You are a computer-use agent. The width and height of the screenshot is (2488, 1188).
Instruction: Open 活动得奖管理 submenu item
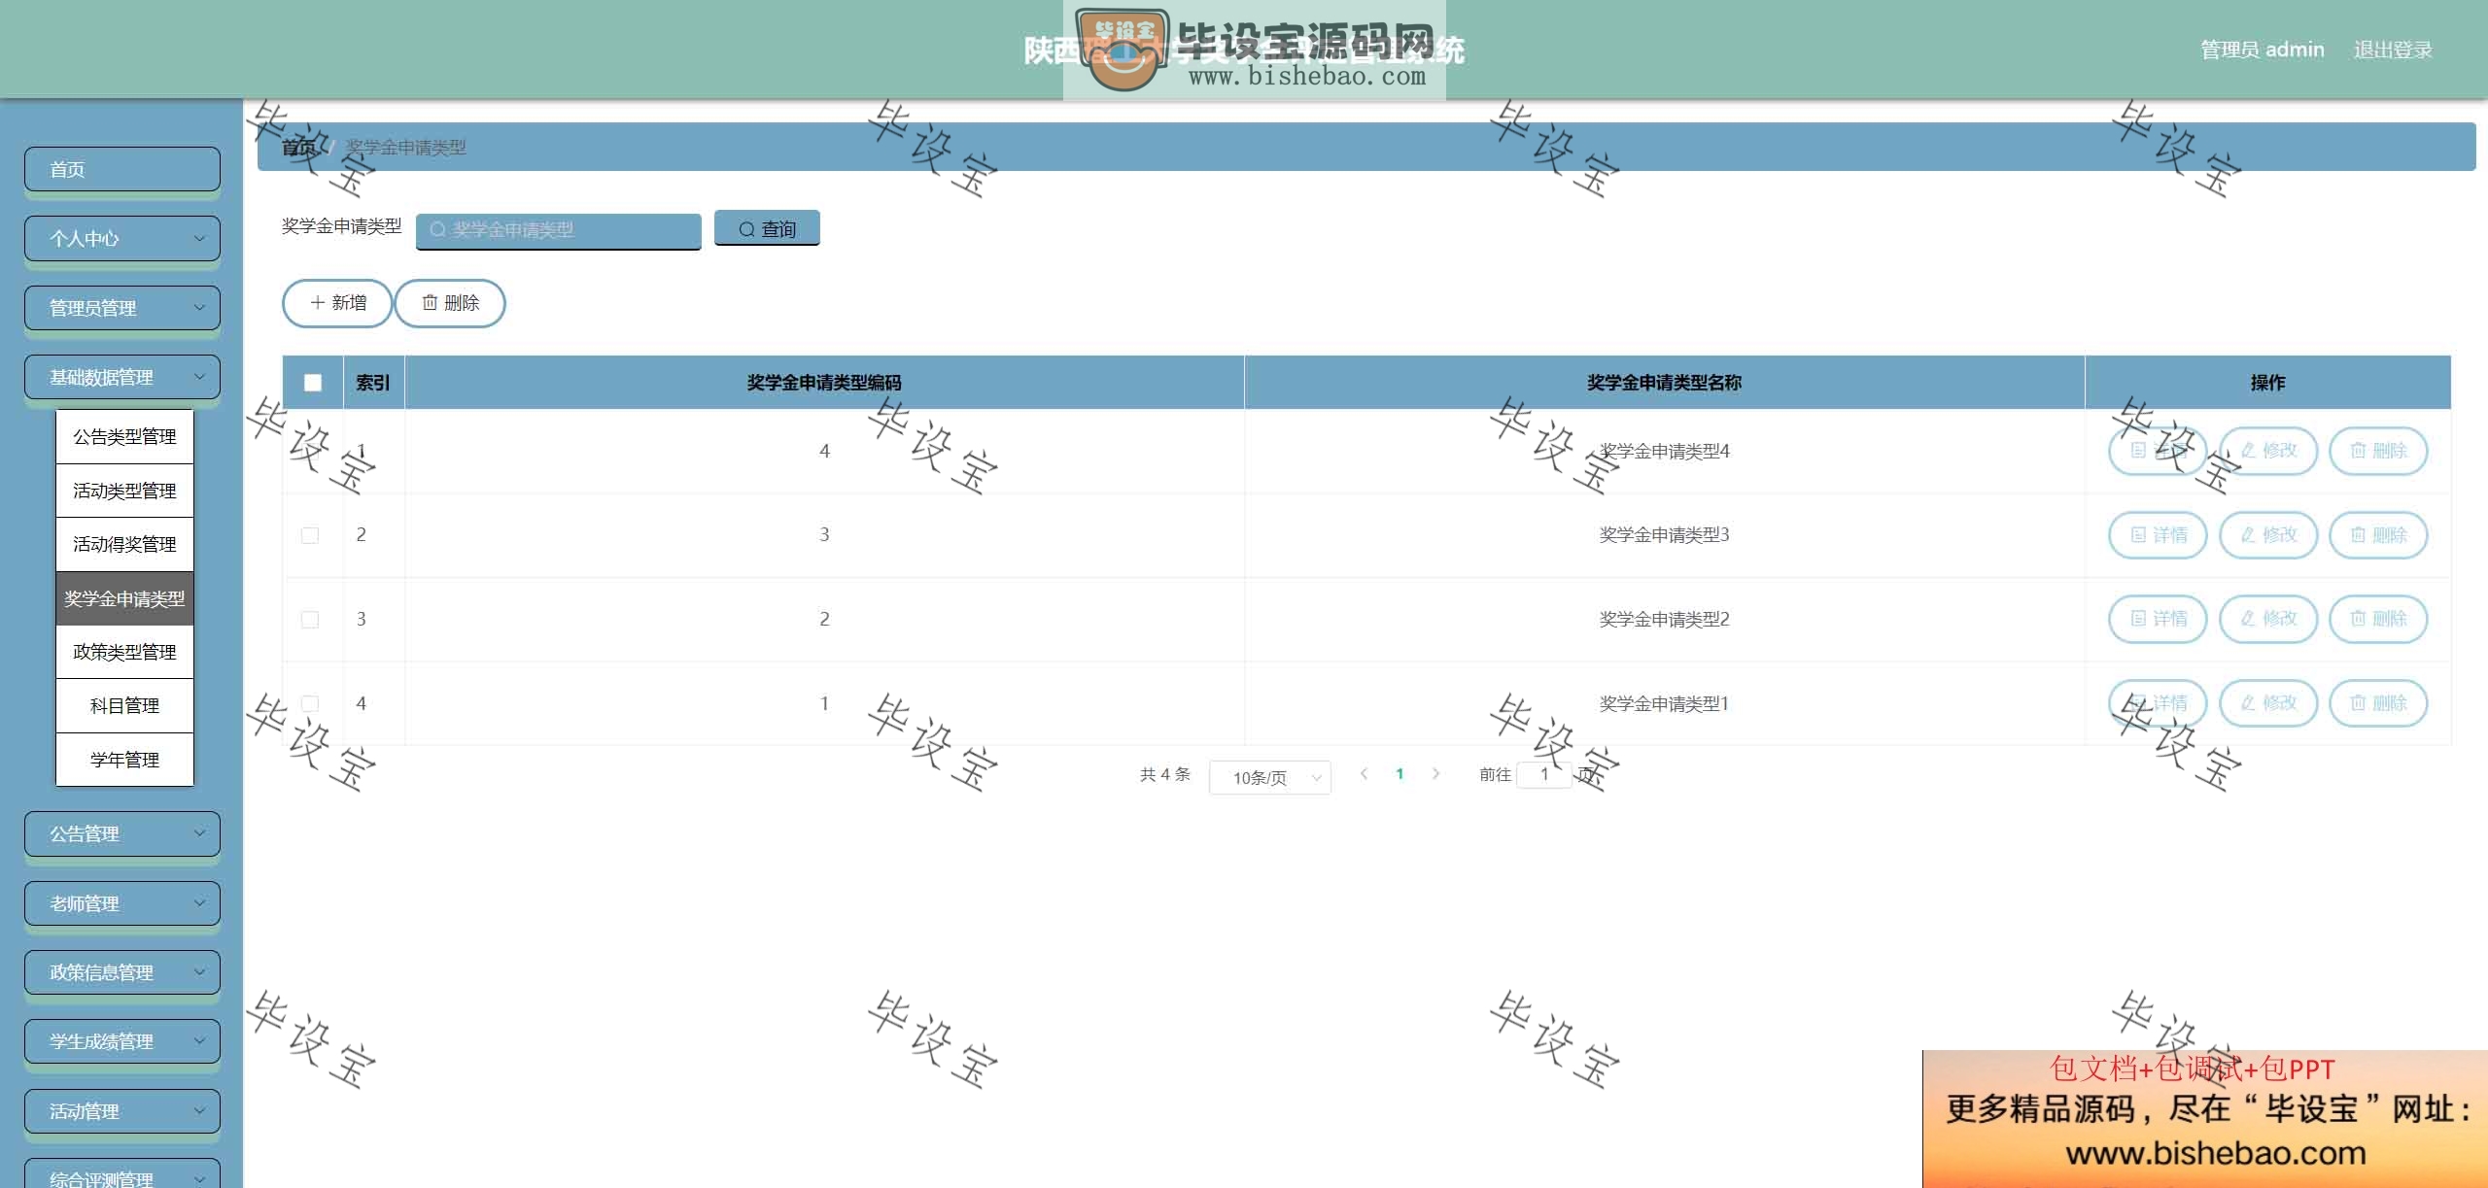[124, 544]
